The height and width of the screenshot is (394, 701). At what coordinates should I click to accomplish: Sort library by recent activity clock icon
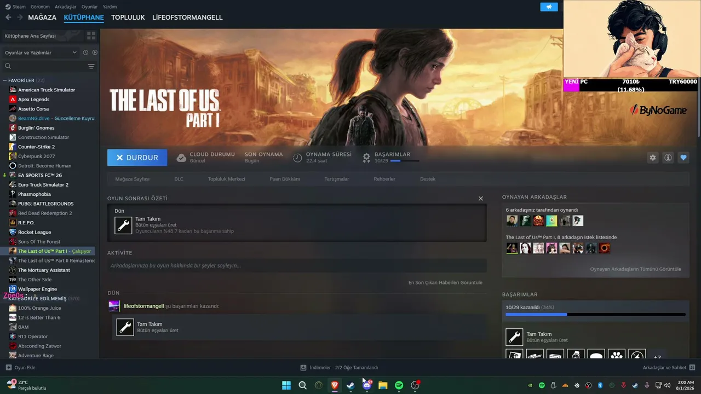coord(85,53)
